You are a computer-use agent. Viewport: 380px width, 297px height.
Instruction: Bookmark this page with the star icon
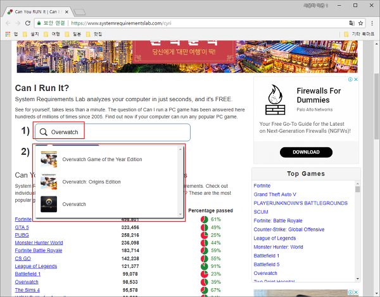point(360,23)
